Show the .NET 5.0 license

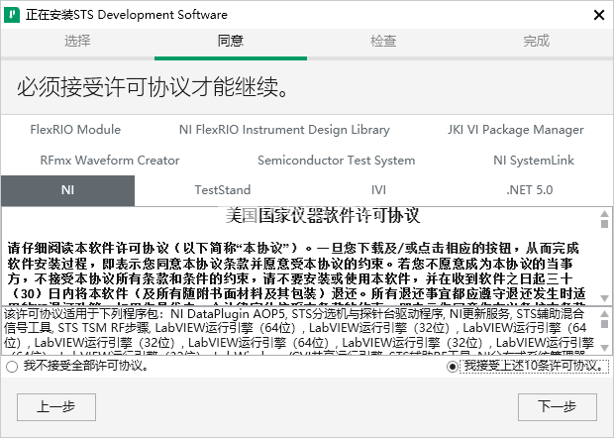tap(530, 190)
